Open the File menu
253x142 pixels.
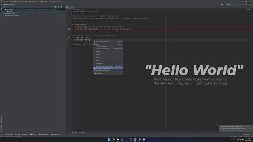pos(4,2)
